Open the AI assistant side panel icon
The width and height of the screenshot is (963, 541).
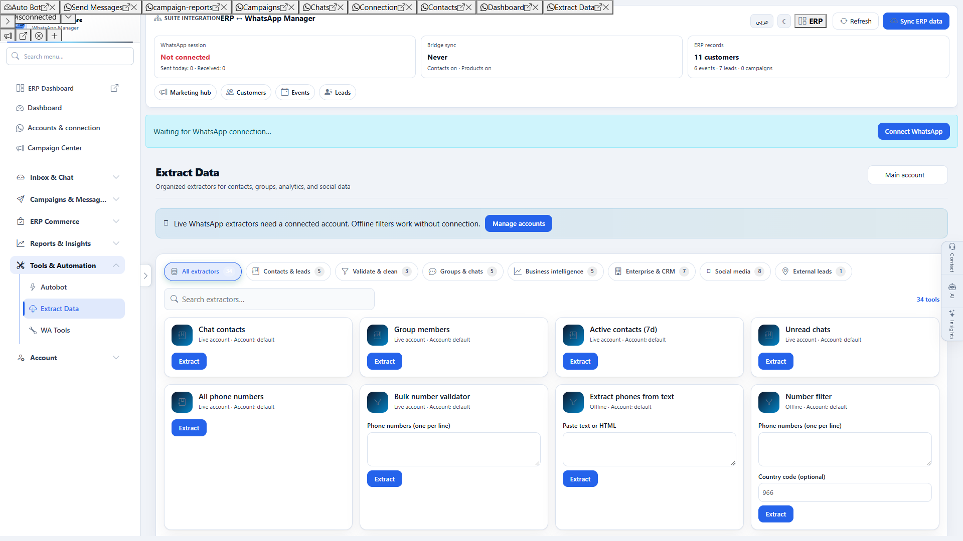click(952, 291)
